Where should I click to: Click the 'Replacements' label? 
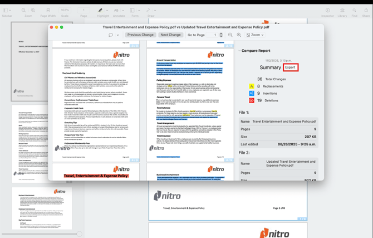(273, 86)
